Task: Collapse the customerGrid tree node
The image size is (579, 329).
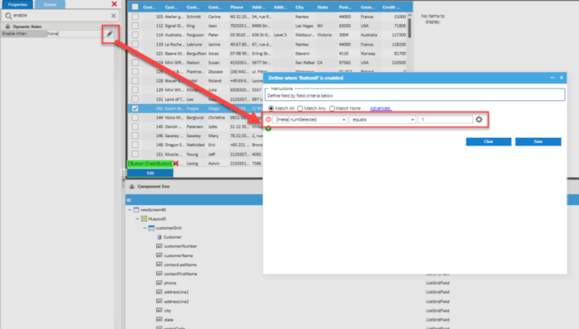Action: (145, 228)
